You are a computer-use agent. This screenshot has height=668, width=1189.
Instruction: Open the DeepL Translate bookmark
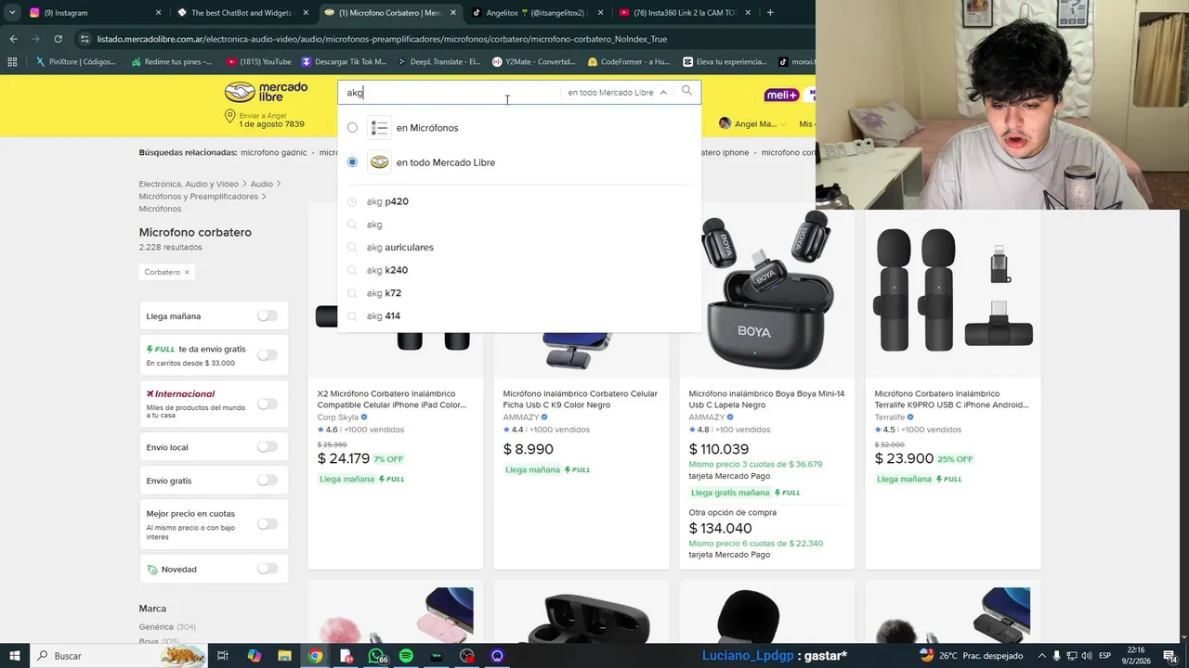tap(439, 62)
